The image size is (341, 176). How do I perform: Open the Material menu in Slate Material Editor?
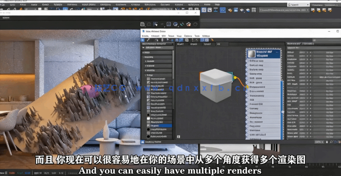[155, 36]
